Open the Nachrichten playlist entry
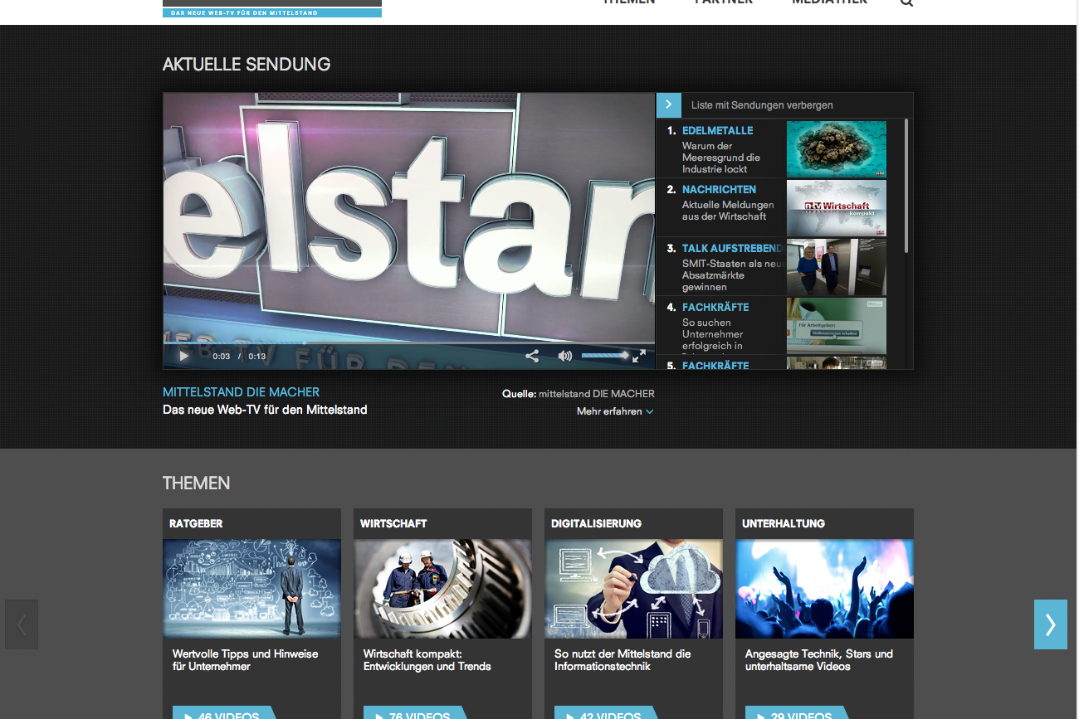The image size is (1079, 719). 719,190
